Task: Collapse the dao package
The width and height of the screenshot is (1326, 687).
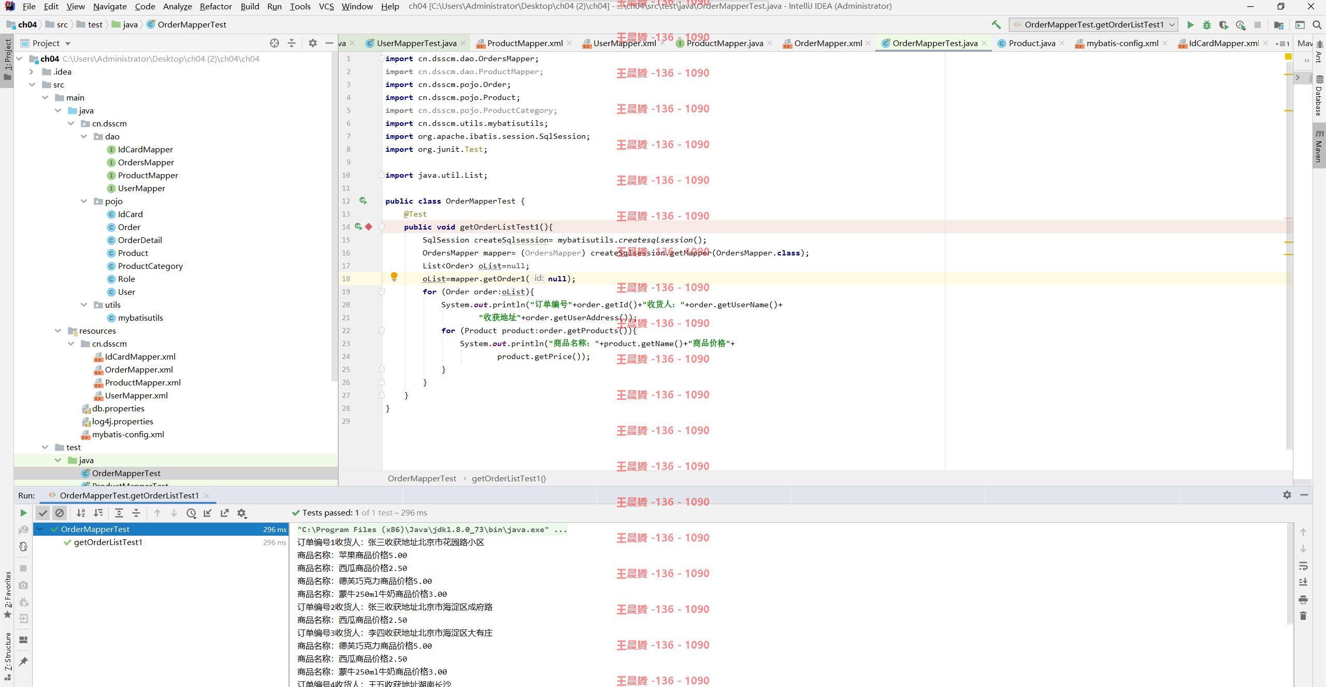Action: point(84,137)
